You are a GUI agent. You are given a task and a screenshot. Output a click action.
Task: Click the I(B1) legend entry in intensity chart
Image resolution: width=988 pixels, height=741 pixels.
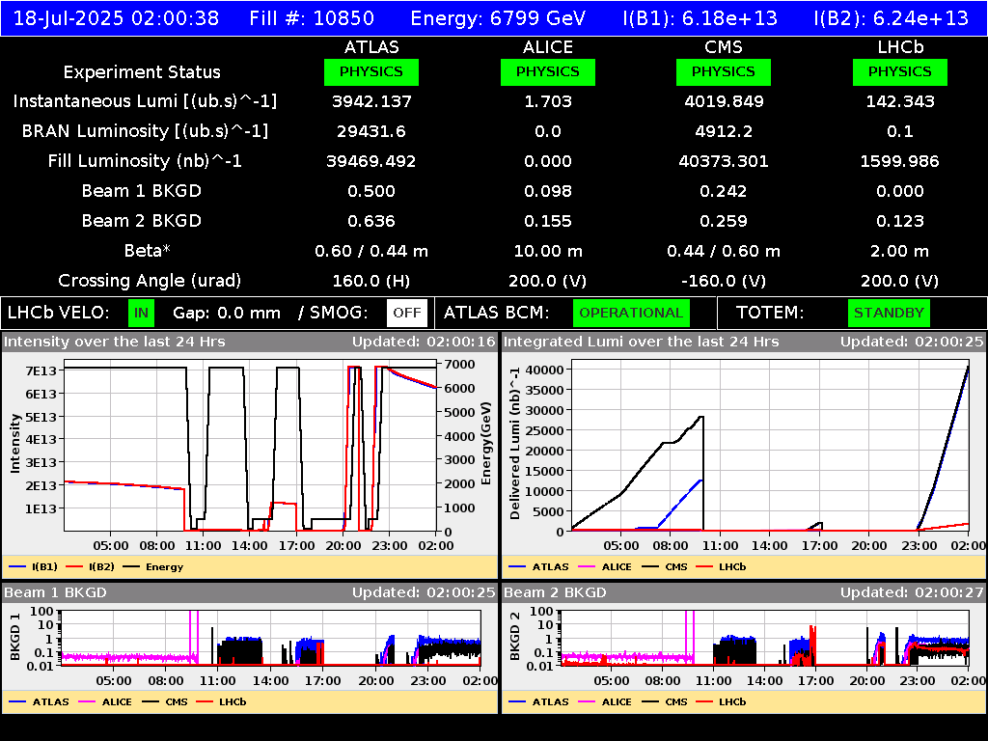pyautogui.click(x=34, y=567)
